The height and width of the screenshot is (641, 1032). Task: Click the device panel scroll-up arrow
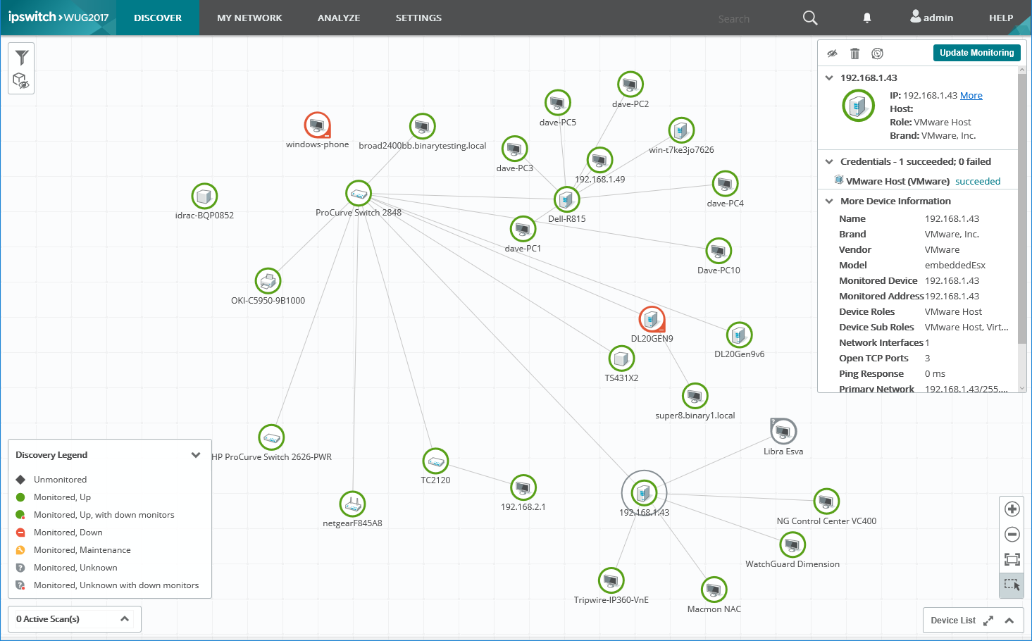tap(1022, 70)
